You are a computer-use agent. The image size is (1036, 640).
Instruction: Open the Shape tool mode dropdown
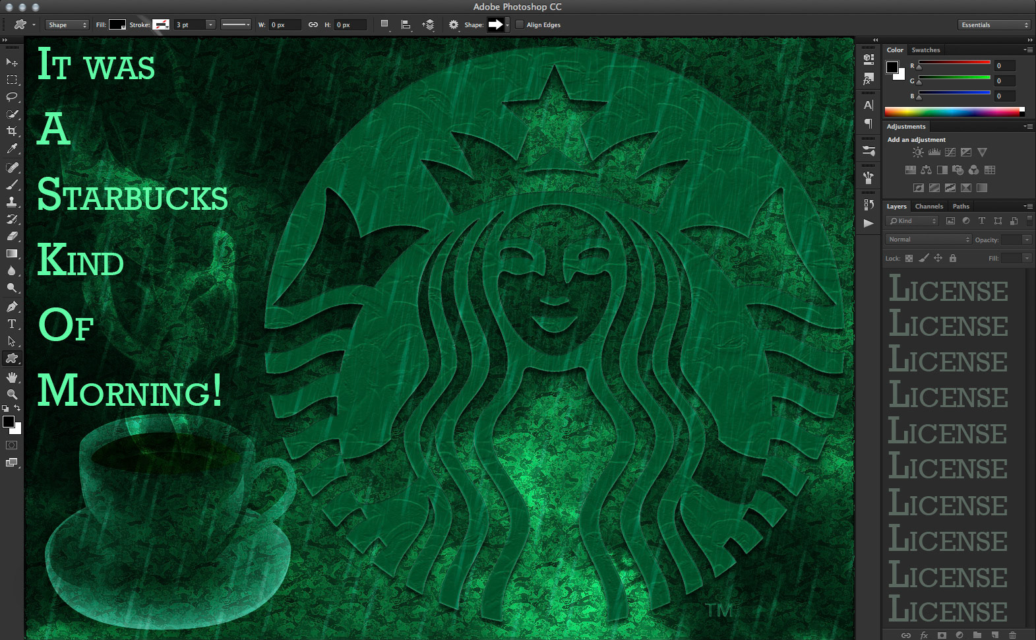(67, 25)
